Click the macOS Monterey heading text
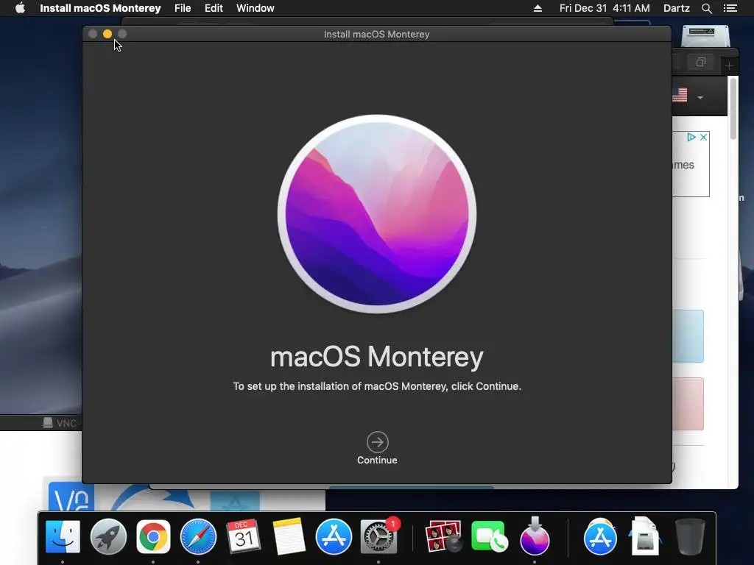The image size is (754, 565). click(377, 357)
